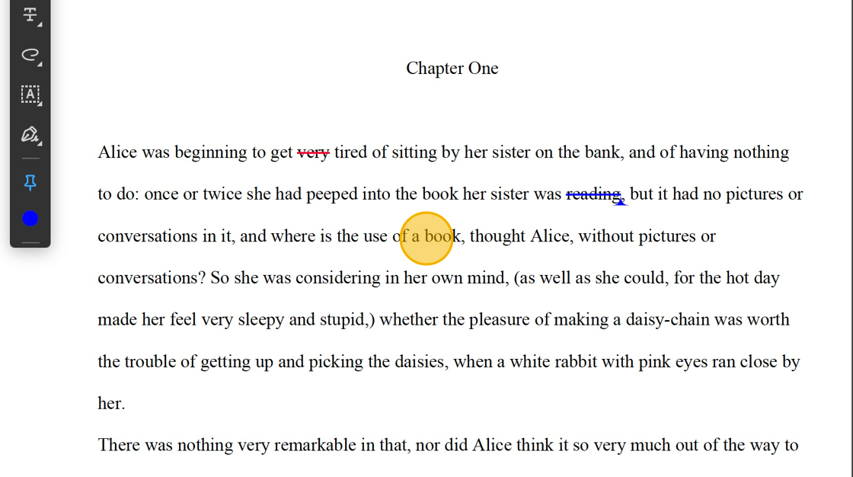This screenshot has height=477, width=853.
Task: Expand the text box tool flyout arrow
Action: (40, 104)
